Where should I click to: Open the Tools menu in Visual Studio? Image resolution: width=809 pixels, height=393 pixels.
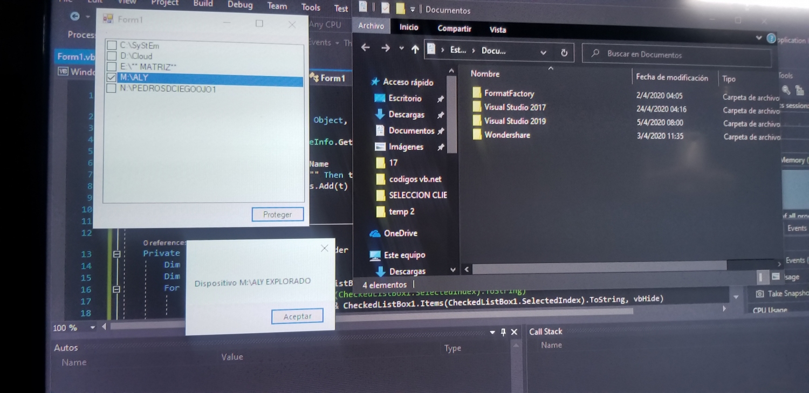(x=311, y=7)
